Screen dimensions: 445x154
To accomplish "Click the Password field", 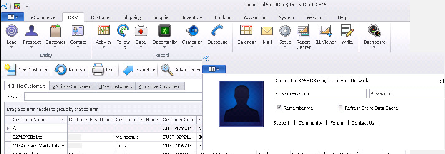I will coord(407,93).
